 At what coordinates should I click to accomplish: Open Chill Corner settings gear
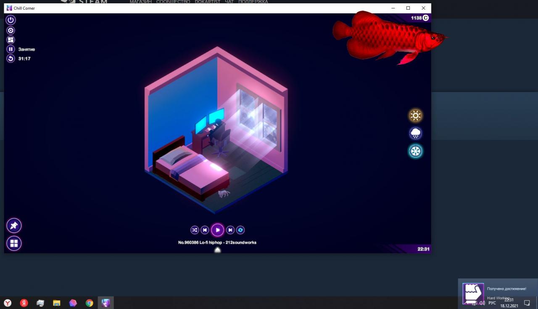[11, 30]
